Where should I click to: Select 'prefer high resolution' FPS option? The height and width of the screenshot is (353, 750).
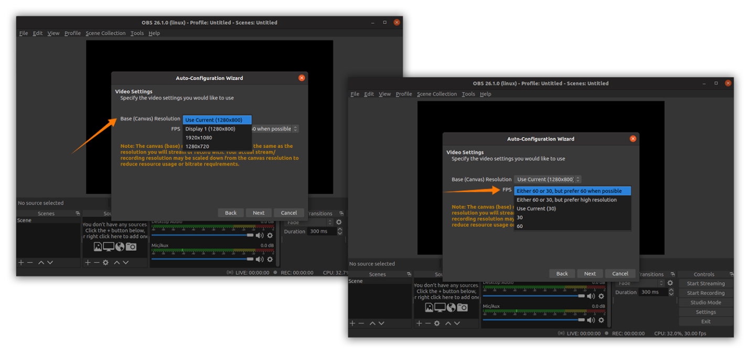(572, 200)
